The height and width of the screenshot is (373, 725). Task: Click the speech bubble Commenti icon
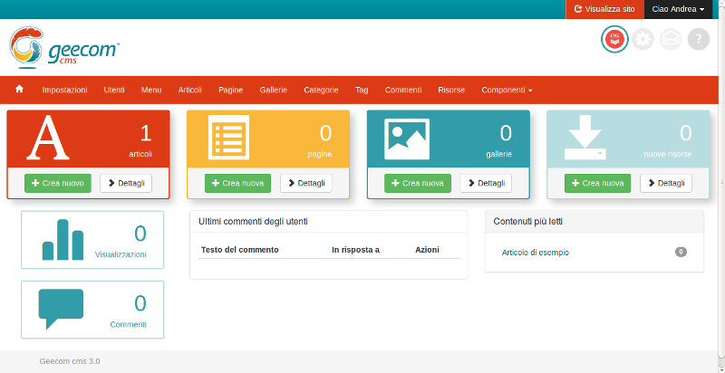pos(61,309)
